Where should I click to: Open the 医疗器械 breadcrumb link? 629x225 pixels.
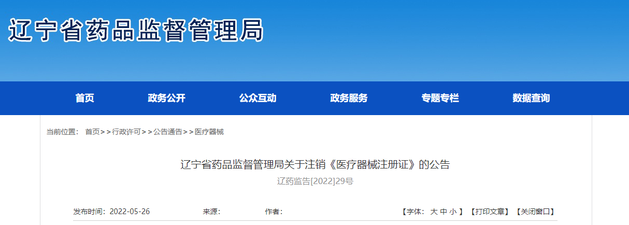[209, 132]
